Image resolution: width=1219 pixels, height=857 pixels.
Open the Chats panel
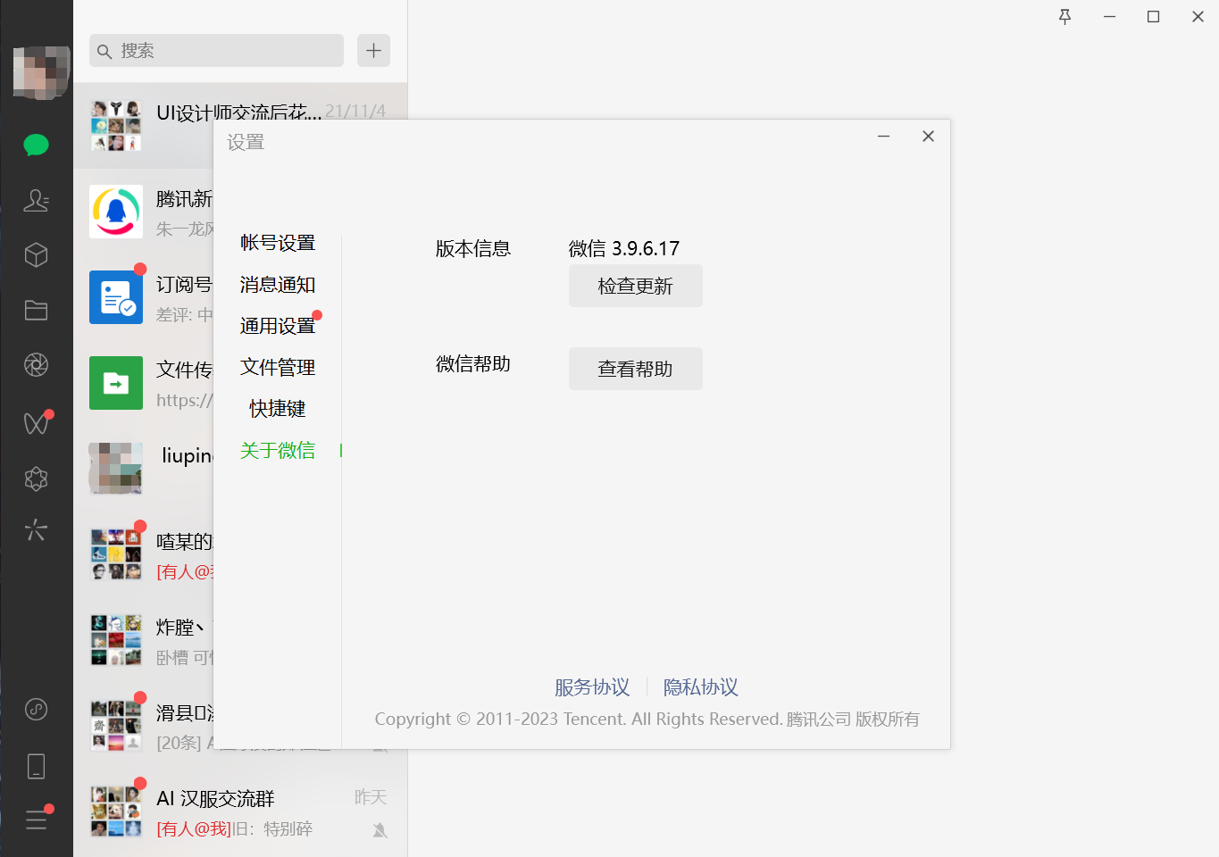point(36,144)
